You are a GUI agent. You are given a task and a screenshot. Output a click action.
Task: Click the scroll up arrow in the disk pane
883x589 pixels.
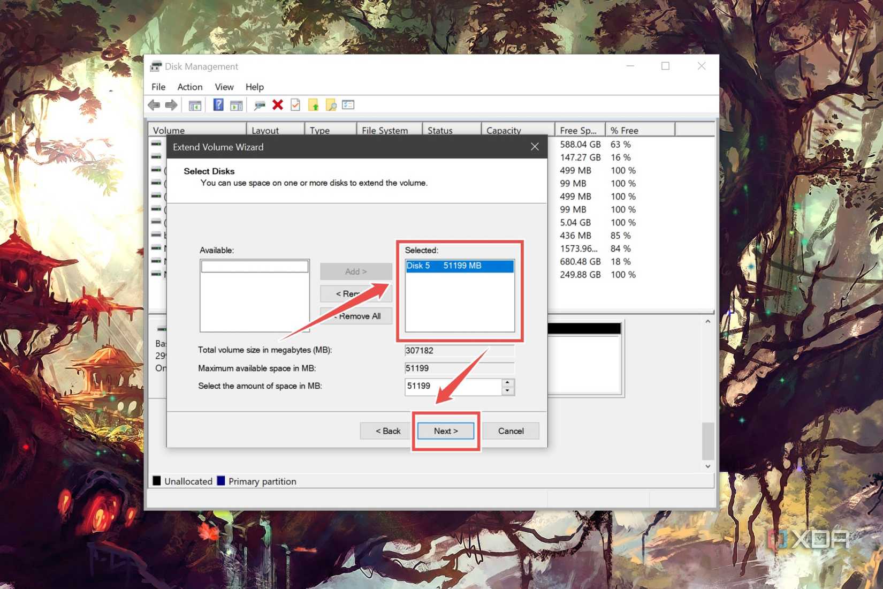tap(707, 322)
